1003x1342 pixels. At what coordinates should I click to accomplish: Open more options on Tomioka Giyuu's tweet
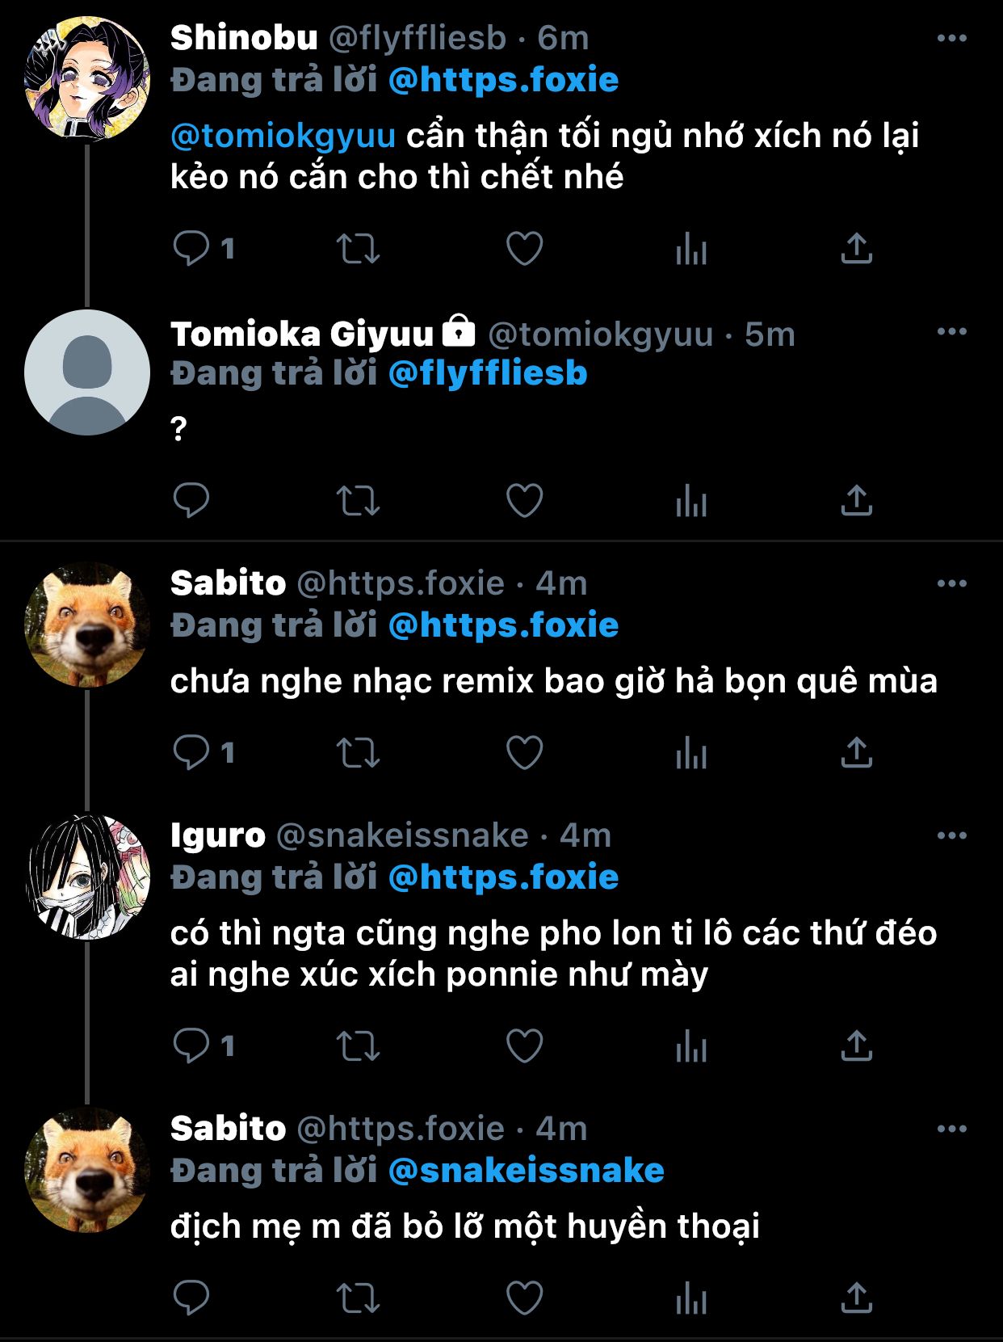pos(951,331)
